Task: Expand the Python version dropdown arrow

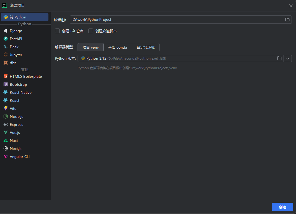Action: pos(287,59)
